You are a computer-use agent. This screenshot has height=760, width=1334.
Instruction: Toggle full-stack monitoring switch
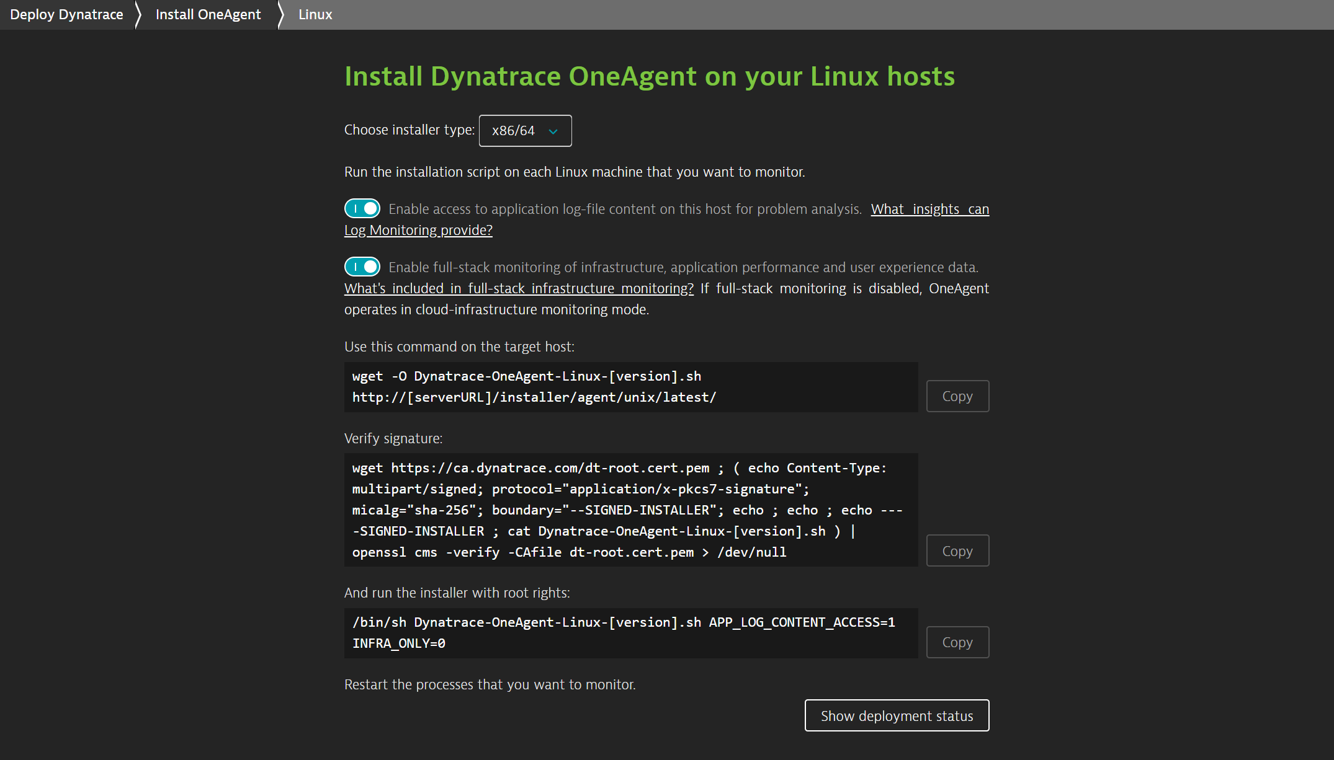coord(362,267)
